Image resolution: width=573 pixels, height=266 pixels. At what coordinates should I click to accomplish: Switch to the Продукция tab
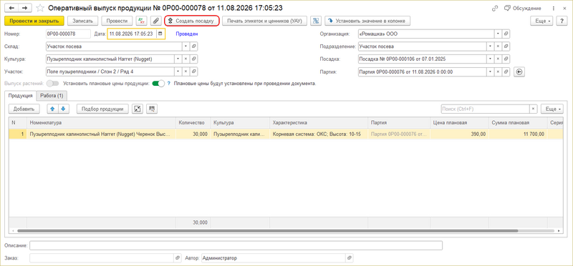[x=21, y=96]
